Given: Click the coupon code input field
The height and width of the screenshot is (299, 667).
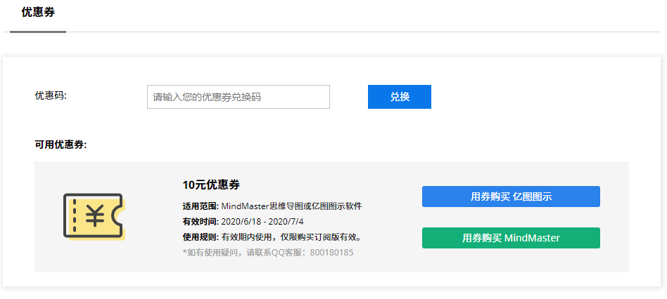Looking at the screenshot, I should (x=238, y=97).
